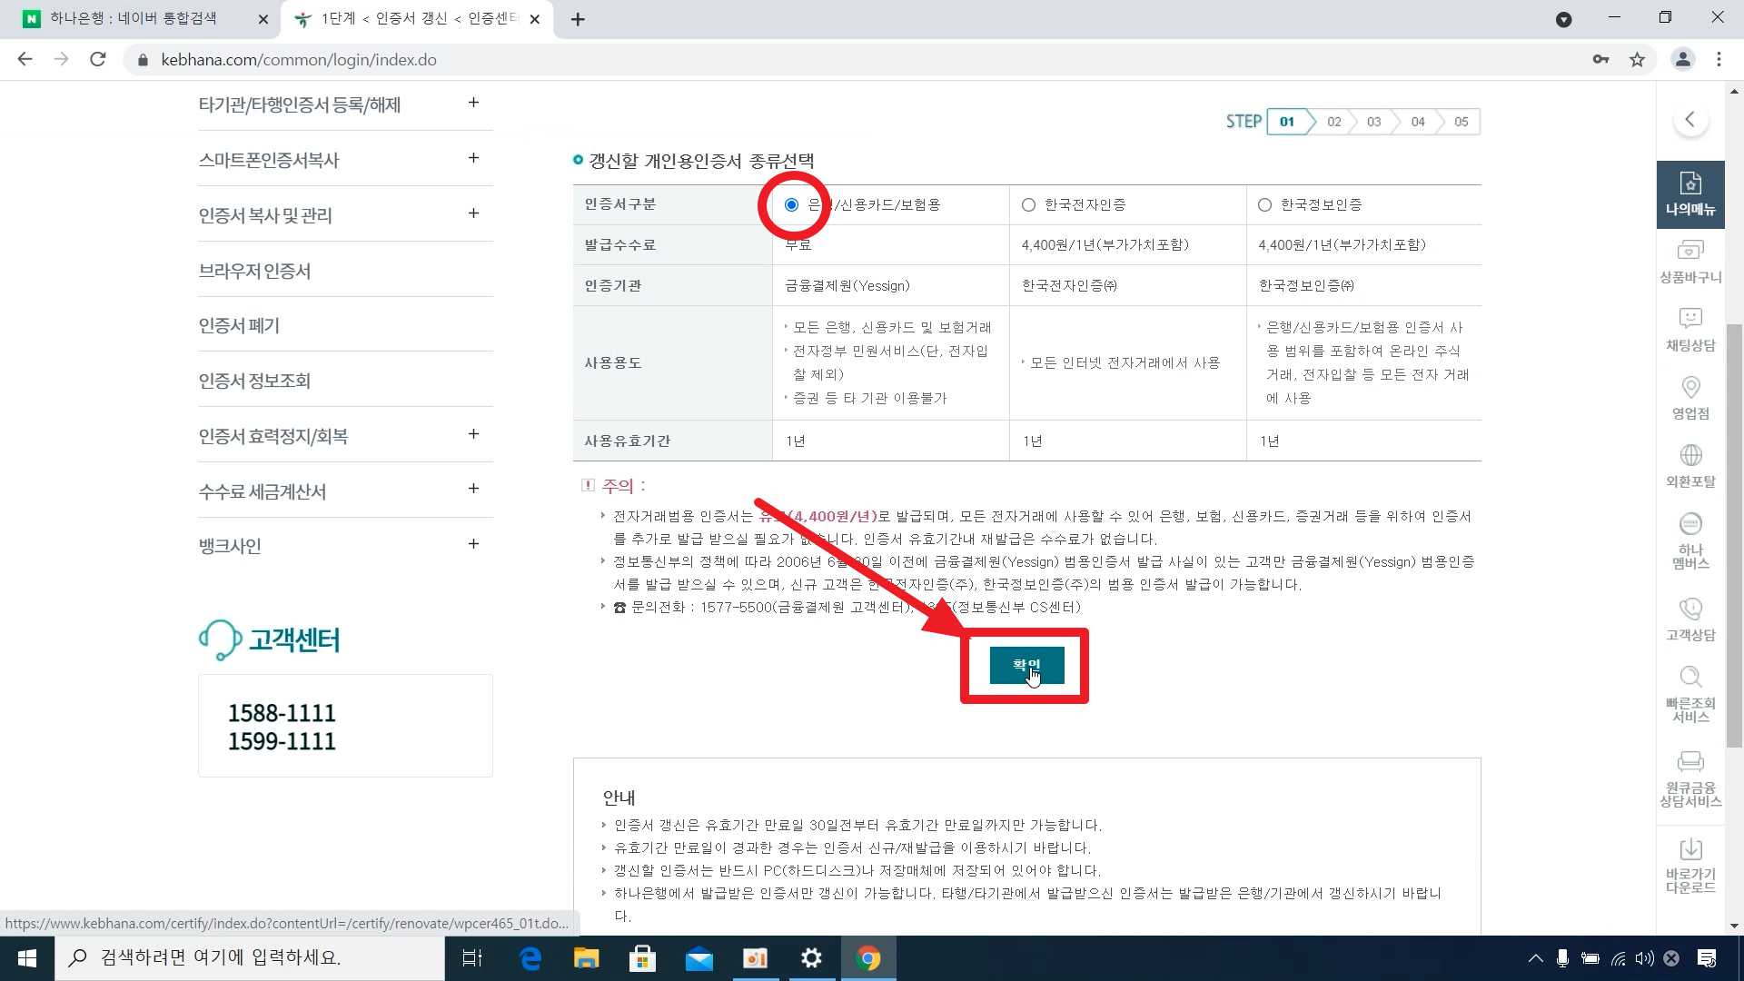Click the 확인 confirm button
This screenshot has height=981, width=1744.
click(1026, 665)
